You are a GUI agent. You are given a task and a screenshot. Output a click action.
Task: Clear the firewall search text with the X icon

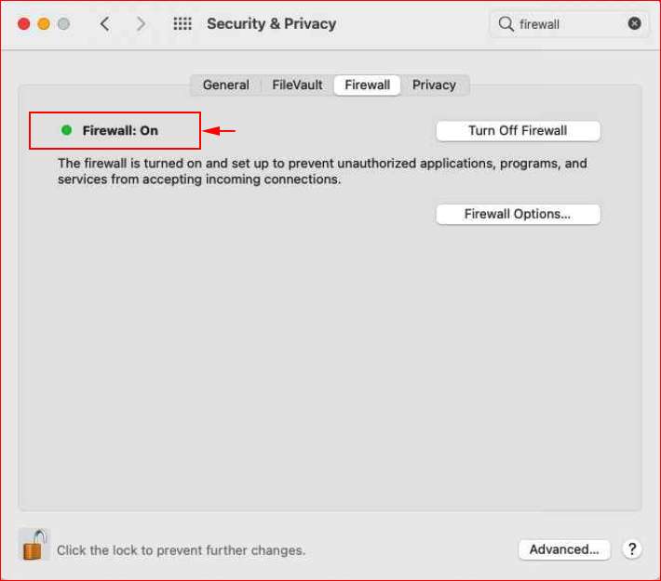coord(634,23)
